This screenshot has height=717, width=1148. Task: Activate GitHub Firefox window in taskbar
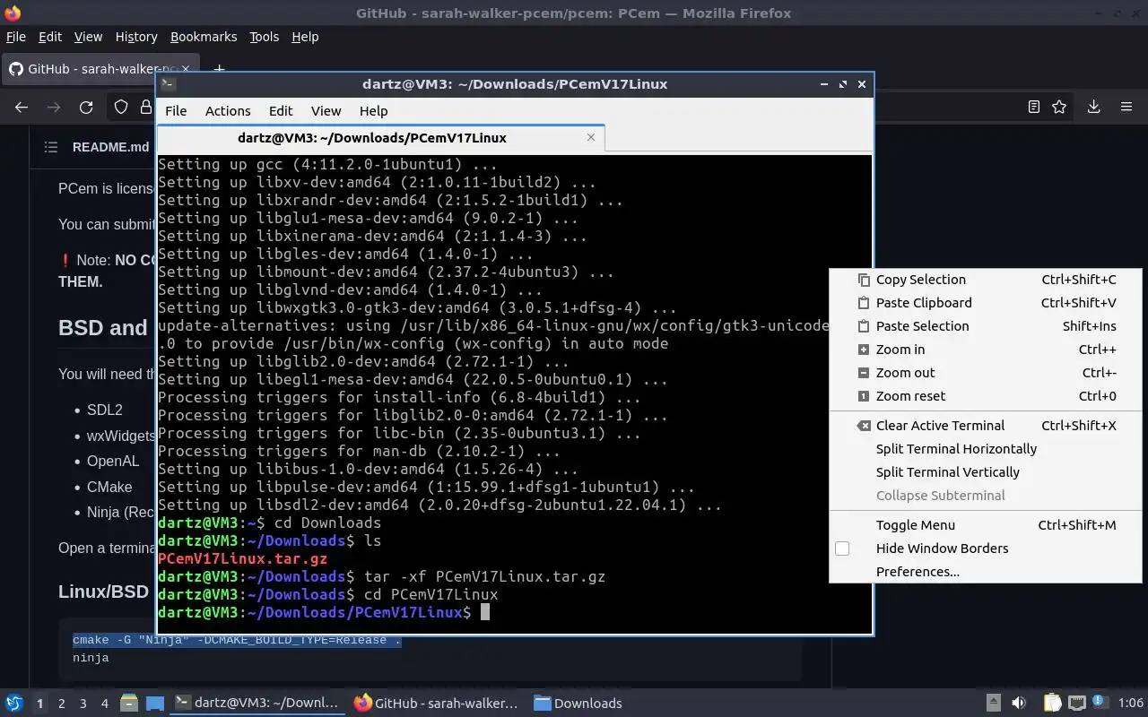click(x=437, y=703)
